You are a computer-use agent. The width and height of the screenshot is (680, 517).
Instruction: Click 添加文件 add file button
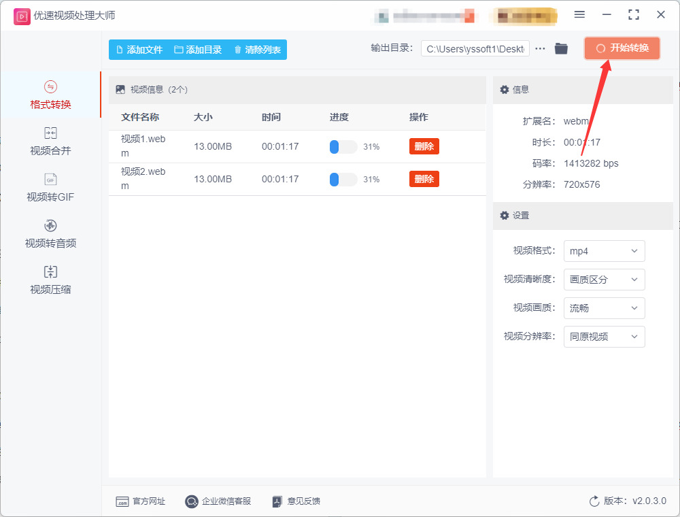(x=139, y=50)
